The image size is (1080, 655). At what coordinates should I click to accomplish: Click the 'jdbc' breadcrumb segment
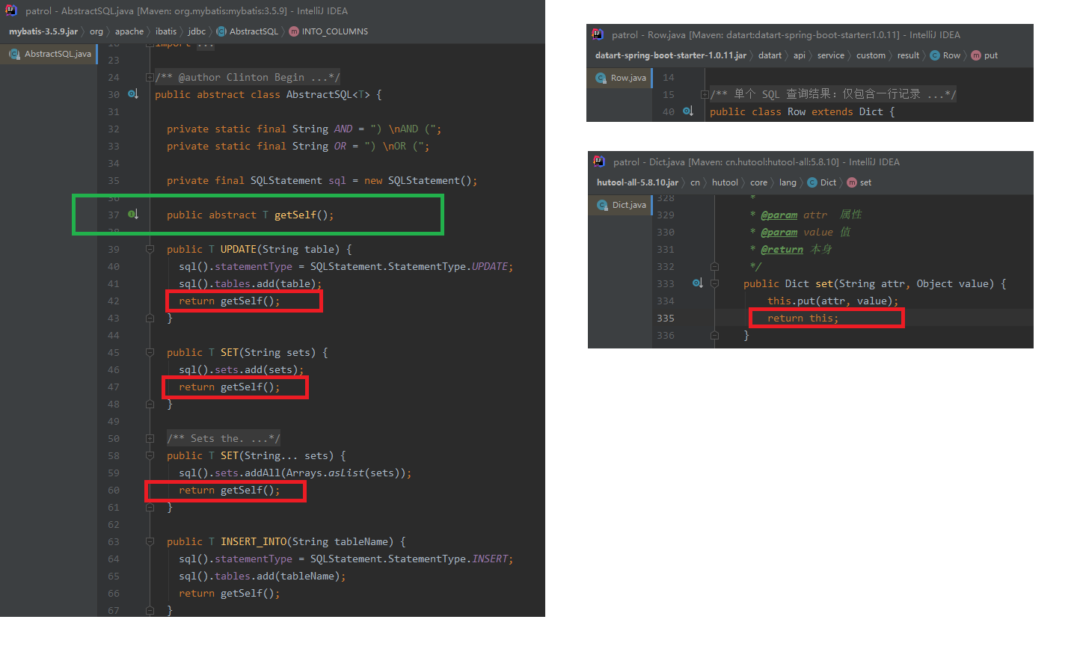tap(197, 31)
